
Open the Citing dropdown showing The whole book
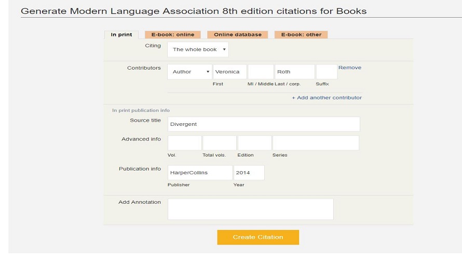coord(198,49)
